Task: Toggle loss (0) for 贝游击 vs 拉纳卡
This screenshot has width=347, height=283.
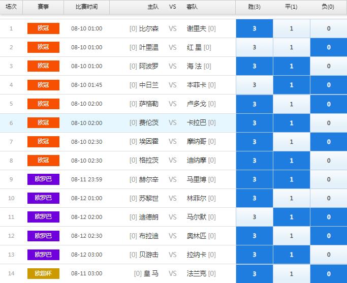Action: [x=329, y=255]
